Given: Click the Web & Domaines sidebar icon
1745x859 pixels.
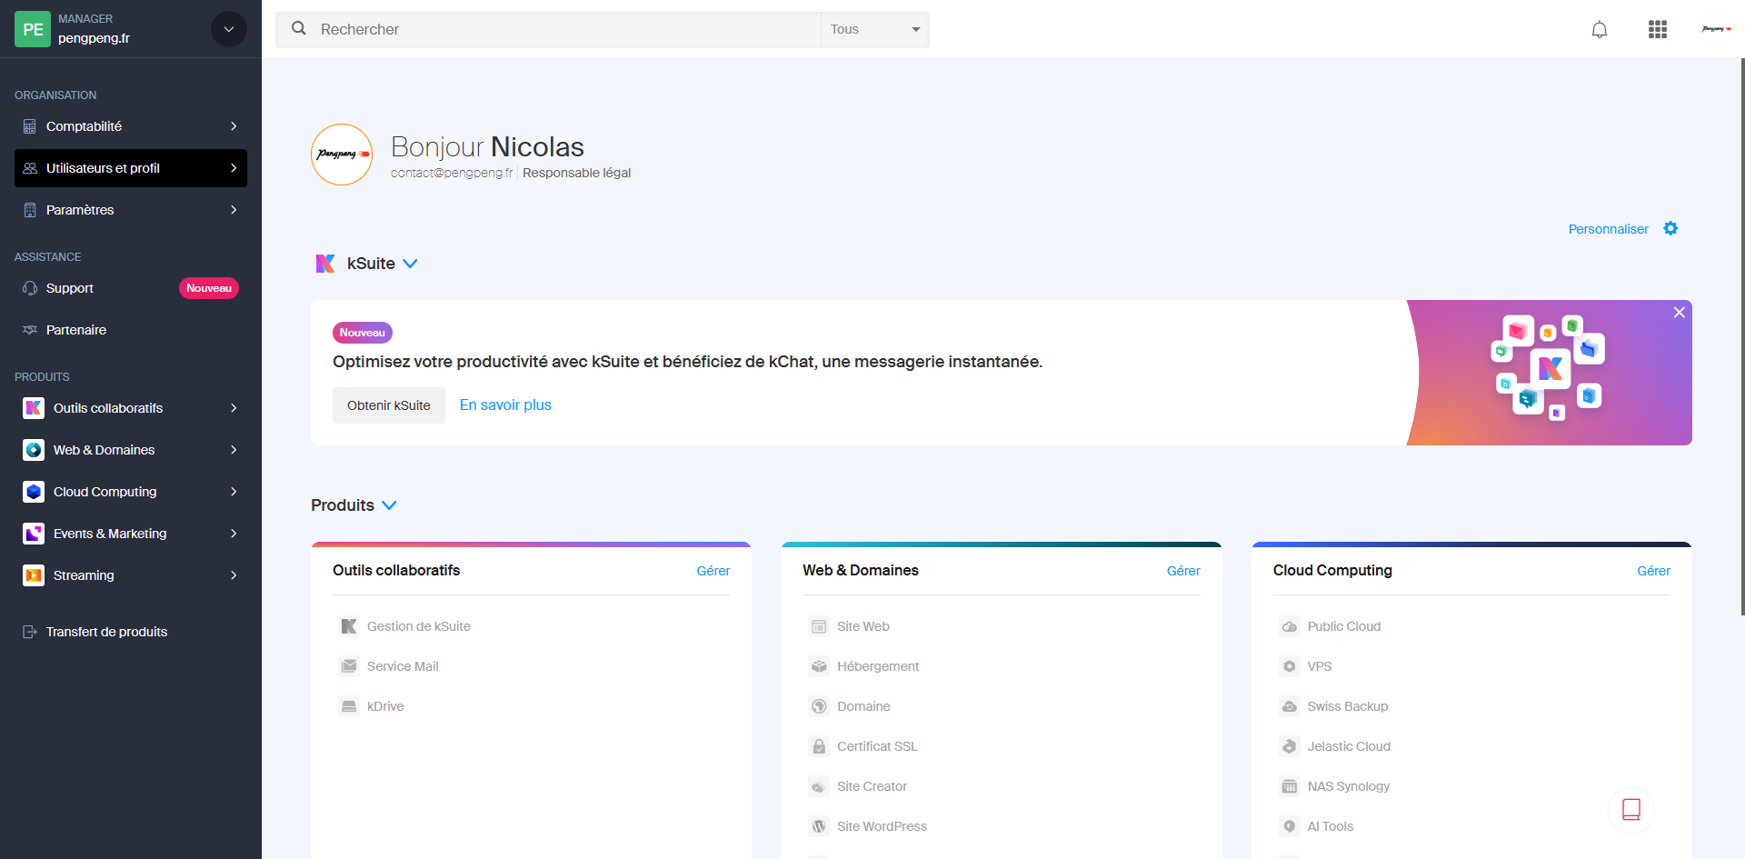Looking at the screenshot, I should coord(34,450).
